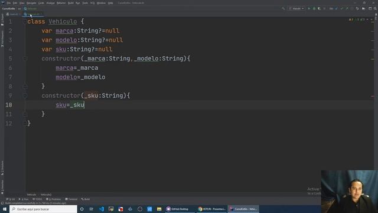Open the TODO tool window button
Viewport: 378px width, 213px height.
(x=37, y=199)
